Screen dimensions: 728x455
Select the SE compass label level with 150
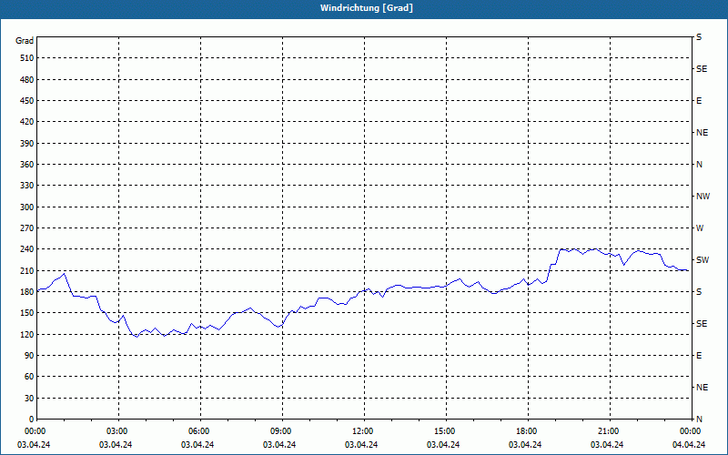click(702, 324)
